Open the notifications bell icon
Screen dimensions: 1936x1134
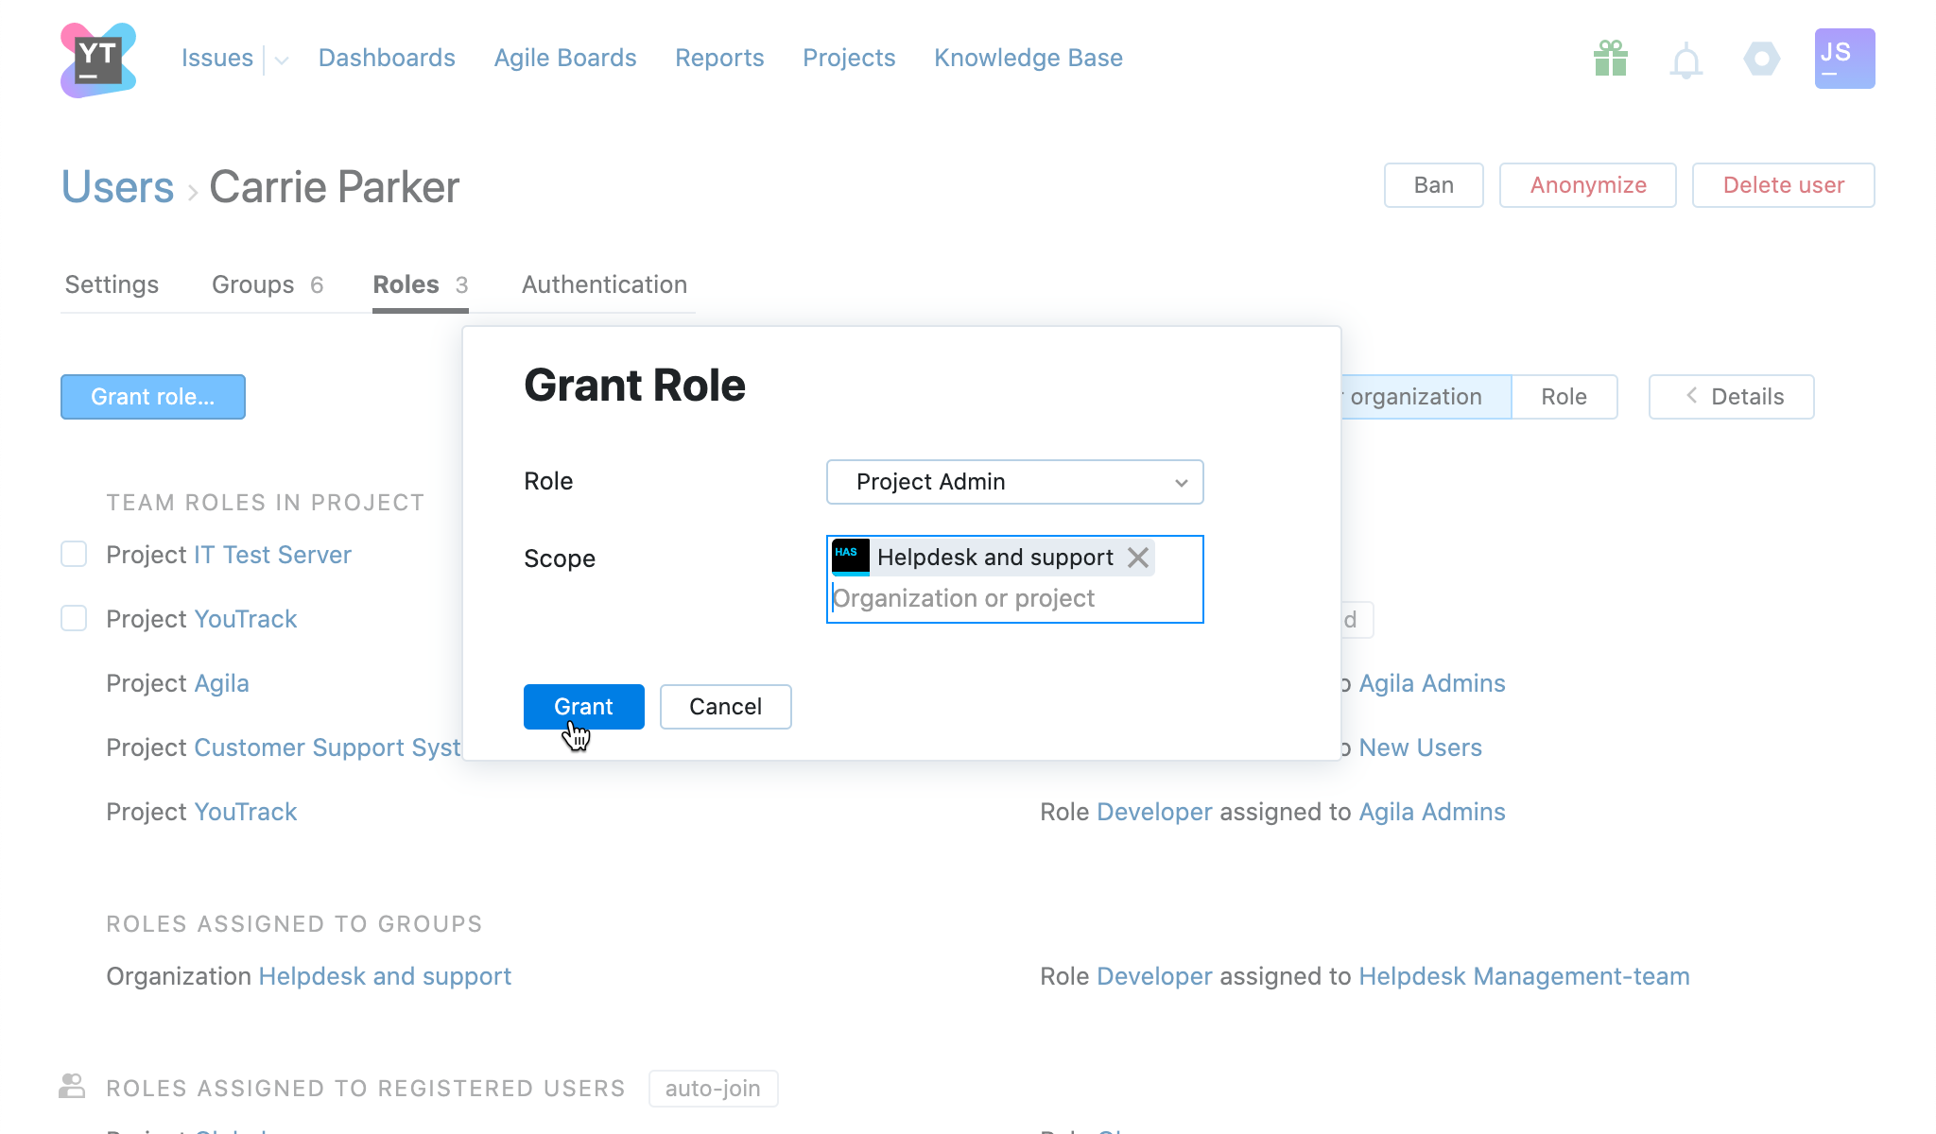(x=1685, y=61)
